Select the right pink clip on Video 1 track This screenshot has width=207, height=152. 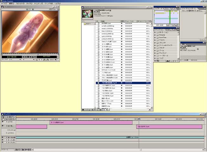pos(169,127)
